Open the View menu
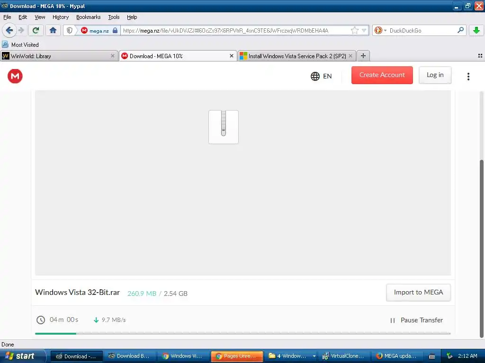The image size is (485, 363). tap(40, 17)
